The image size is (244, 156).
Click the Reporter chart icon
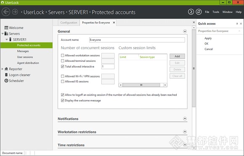point(6,69)
